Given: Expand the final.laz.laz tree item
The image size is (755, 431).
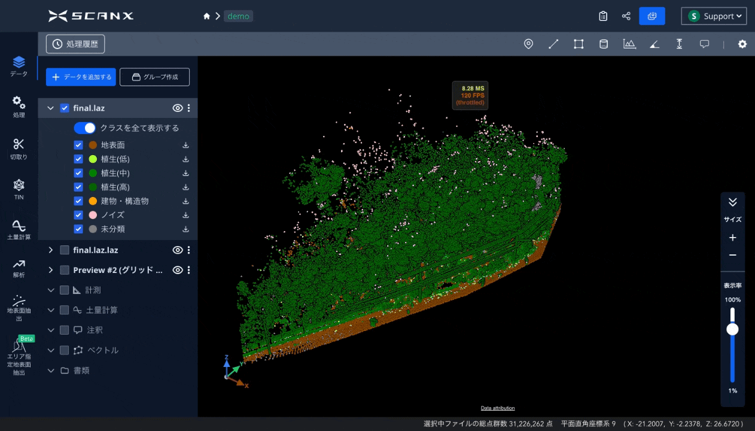Looking at the screenshot, I should coord(51,250).
